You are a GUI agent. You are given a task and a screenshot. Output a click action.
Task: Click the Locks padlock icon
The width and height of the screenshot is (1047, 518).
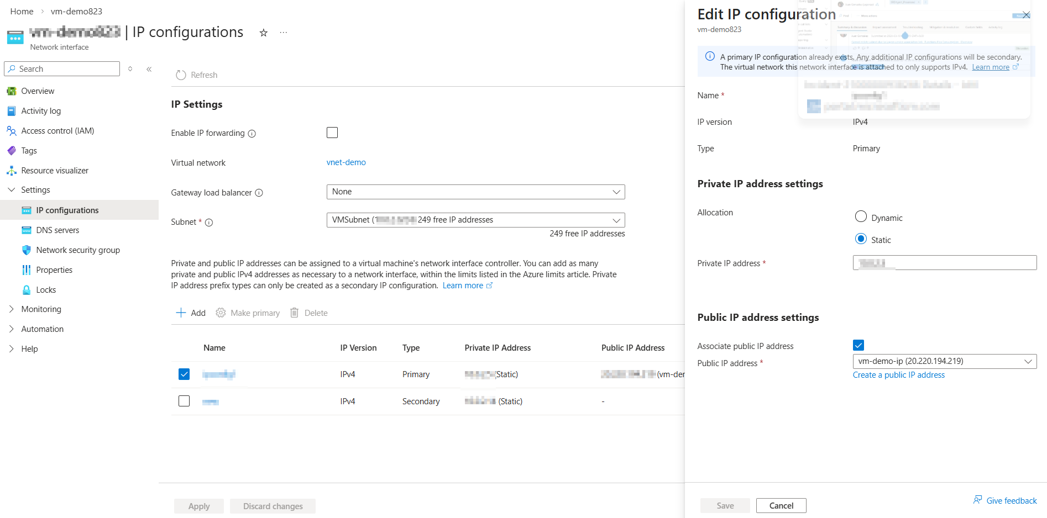click(27, 290)
